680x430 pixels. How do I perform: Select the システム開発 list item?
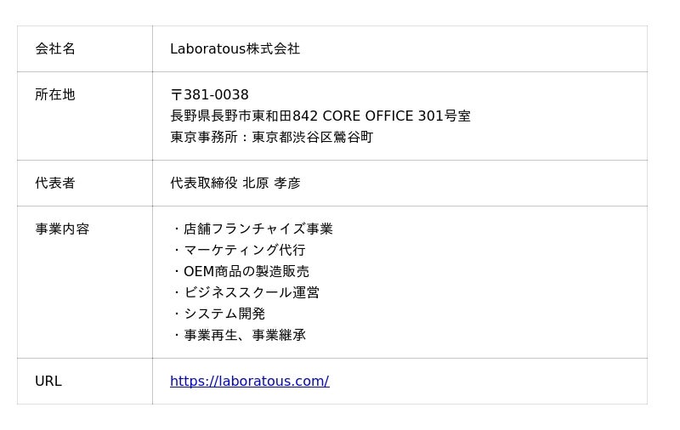coord(224,314)
